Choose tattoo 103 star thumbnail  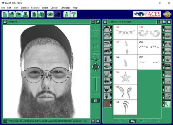pyautogui.click(x=125, y=77)
